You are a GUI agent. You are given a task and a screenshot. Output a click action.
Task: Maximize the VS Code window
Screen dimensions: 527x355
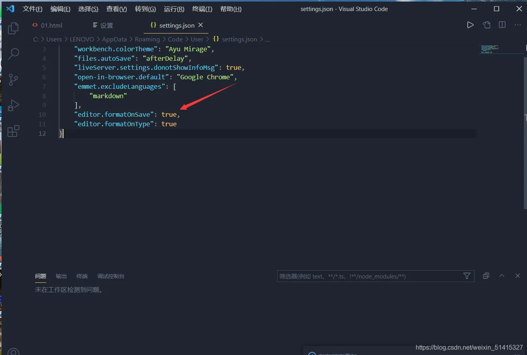click(497, 9)
